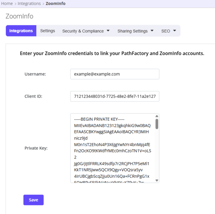Click the Private Key scroll up arrow
This screenshot has width=215, height=214.
pos(157,116)
